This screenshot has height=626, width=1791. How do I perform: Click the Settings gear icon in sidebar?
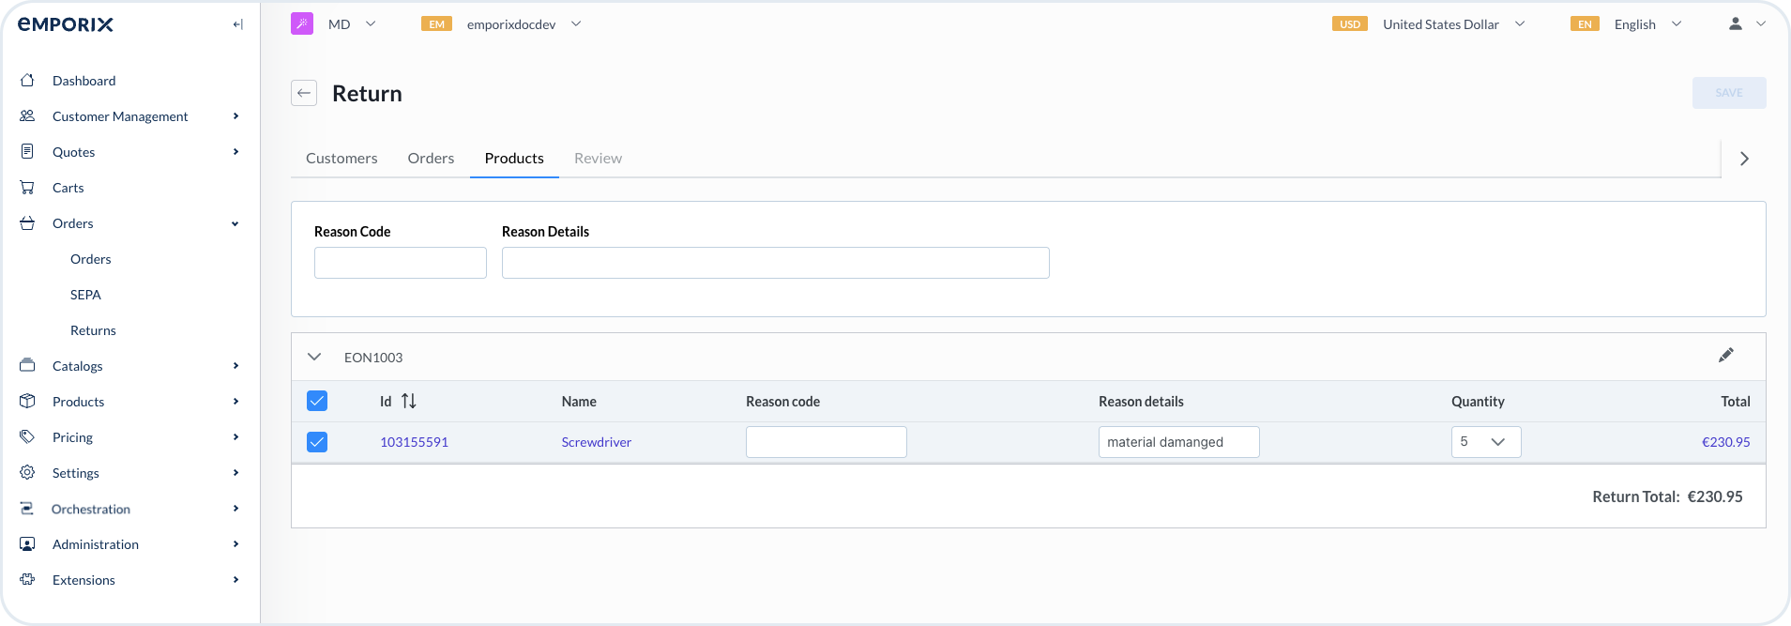(x=28, y=473)
